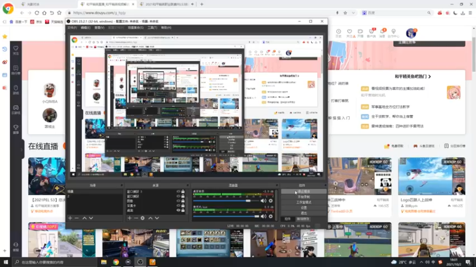Open the Edit menu in OBS
476x267 pixels.
[x=85, y=27]
